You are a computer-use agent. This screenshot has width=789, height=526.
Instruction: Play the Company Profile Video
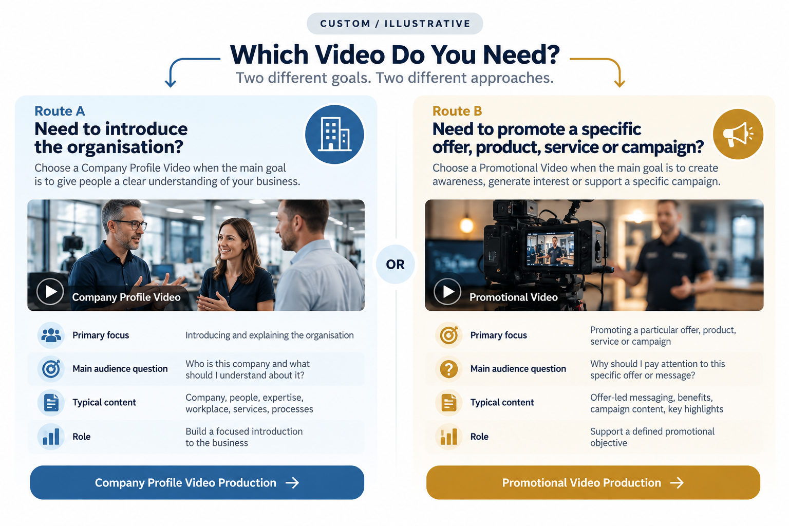point(50,292)
